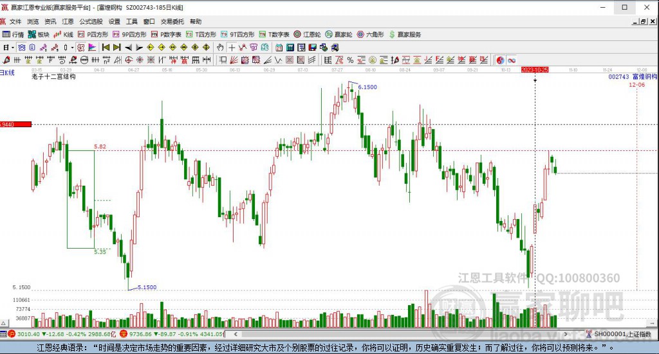
Task: Click the 5.1500 low price label
Action: tap(147, 287)
